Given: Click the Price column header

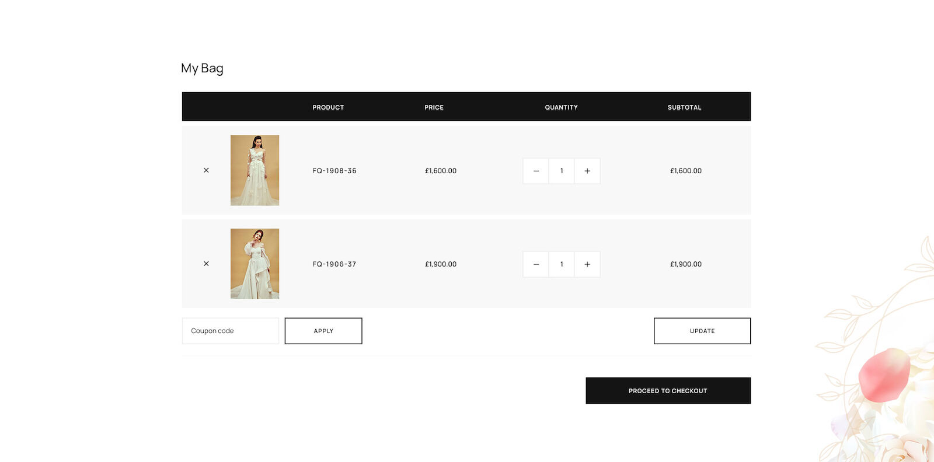Looking at the screenshot, I should click(x=434, y=107).
